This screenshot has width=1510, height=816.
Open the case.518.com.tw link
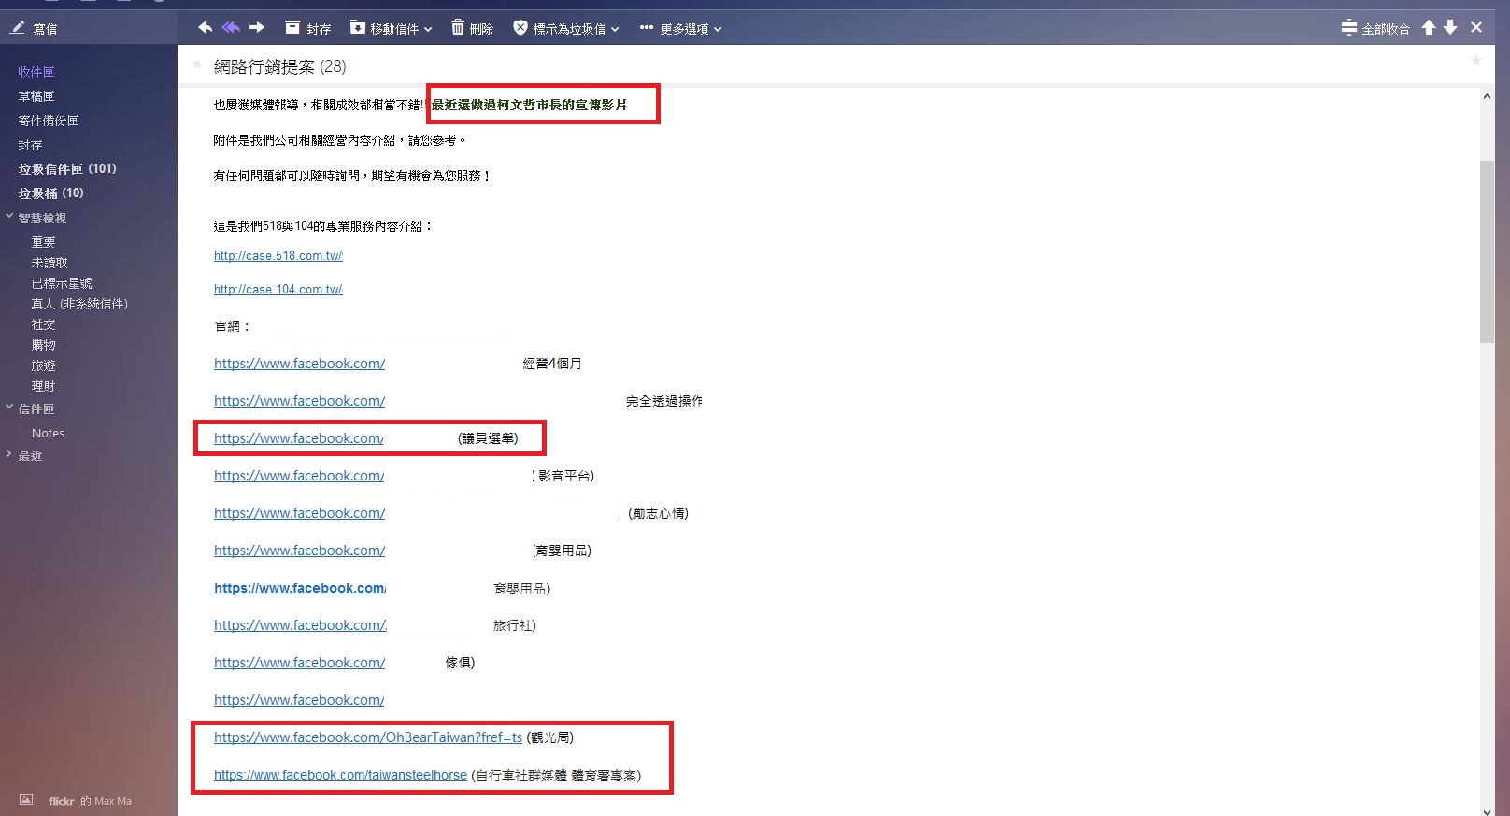pos(278,255)
